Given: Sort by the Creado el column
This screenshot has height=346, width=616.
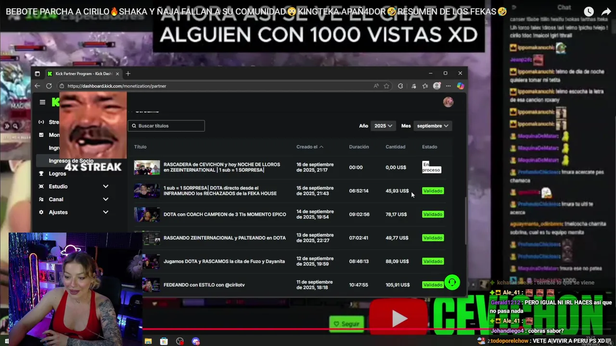Looking at the screenshot, I should coord(310,147).
